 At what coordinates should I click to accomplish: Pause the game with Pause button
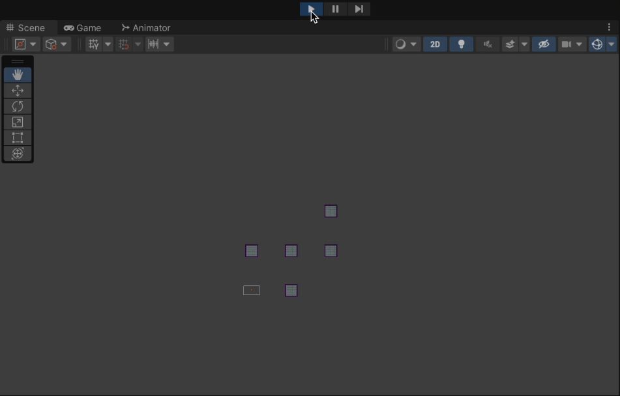[x=335, y=9]
